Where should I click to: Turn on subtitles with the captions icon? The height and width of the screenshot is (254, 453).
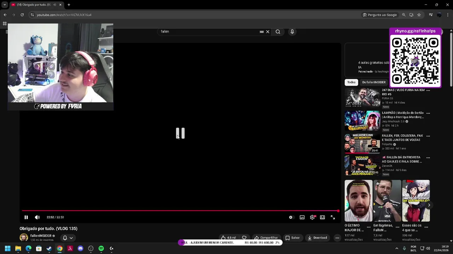pos(302,217)
